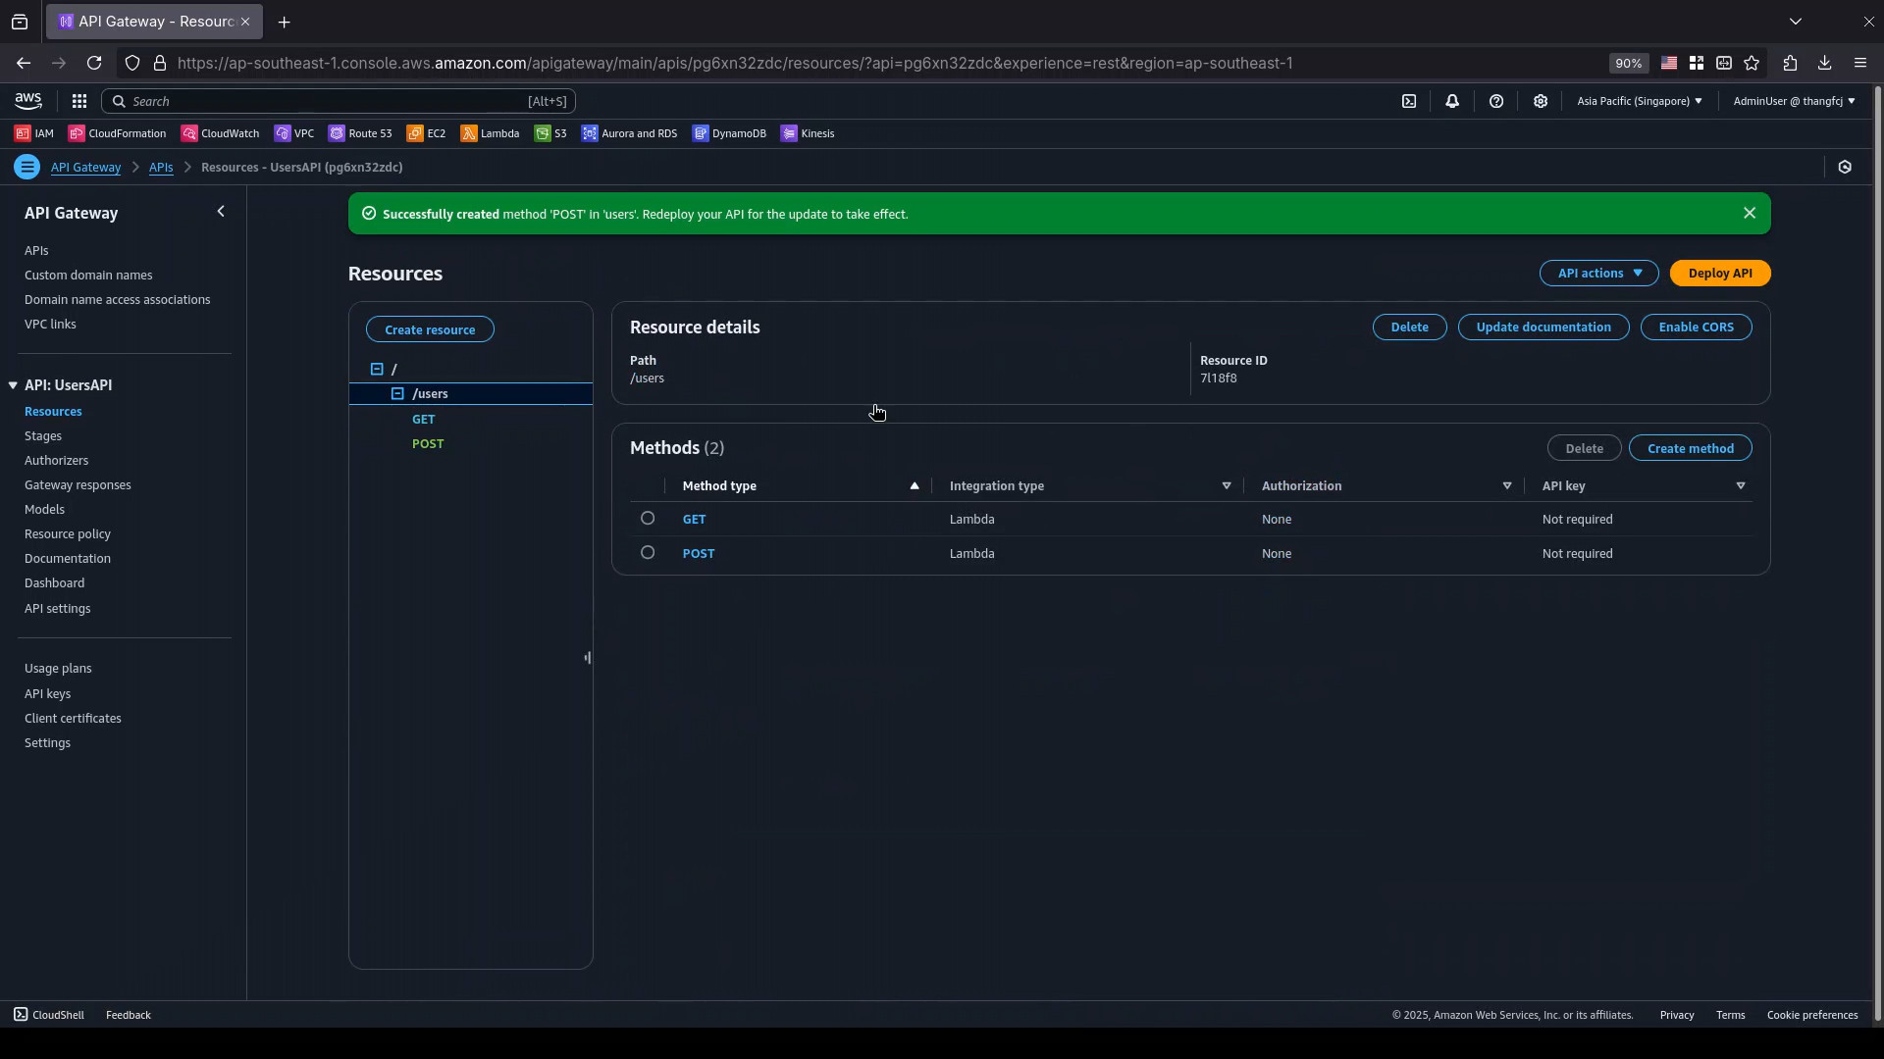
Task: Open CloudFormation bookmark shortcut
Action: click(x=118, y=133)
